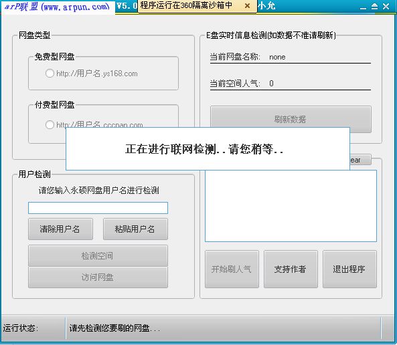Click the 清除用户名 button

pos(60,229)
